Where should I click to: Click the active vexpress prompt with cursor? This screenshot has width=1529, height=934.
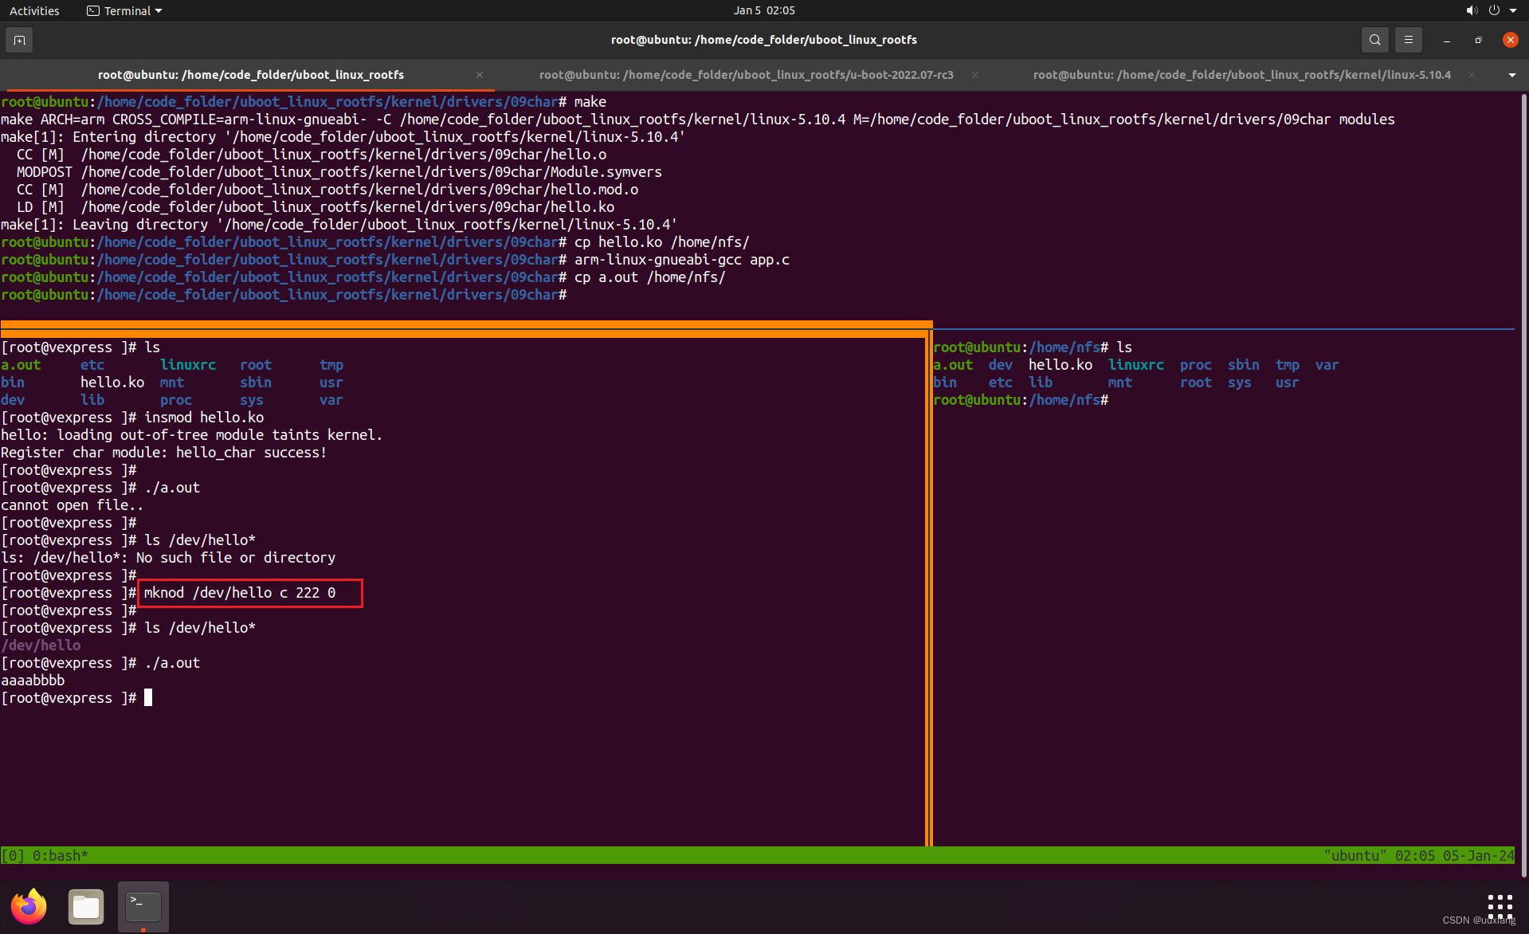[x=76, y=698]
